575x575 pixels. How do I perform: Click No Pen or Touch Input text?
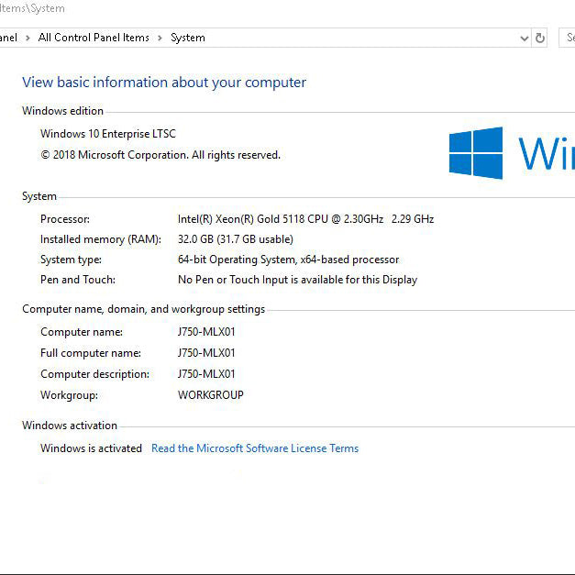[x=297, y=280]
